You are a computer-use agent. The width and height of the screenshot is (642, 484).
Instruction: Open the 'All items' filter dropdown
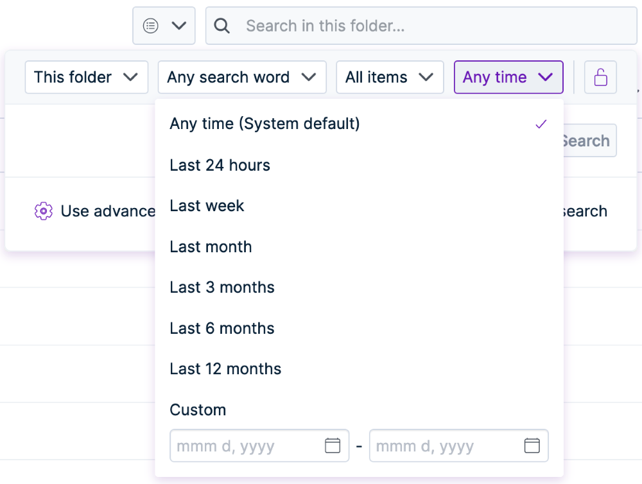[390, 77]
